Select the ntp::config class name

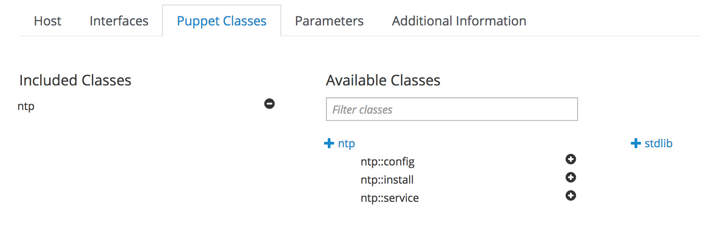(387, 161)
